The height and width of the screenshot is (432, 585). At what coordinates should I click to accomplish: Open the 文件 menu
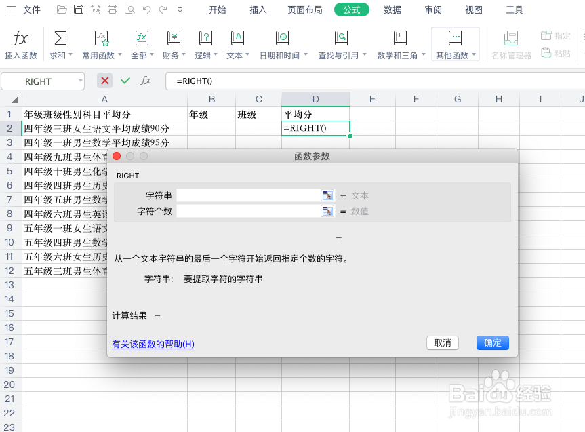click(x=31, y=10)
